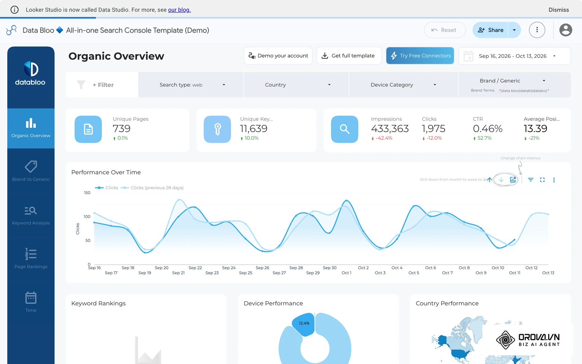The height and width of the screenshot is (364, 582).
Task: Click the calendar icon beside date range
Action: [469, 56]
